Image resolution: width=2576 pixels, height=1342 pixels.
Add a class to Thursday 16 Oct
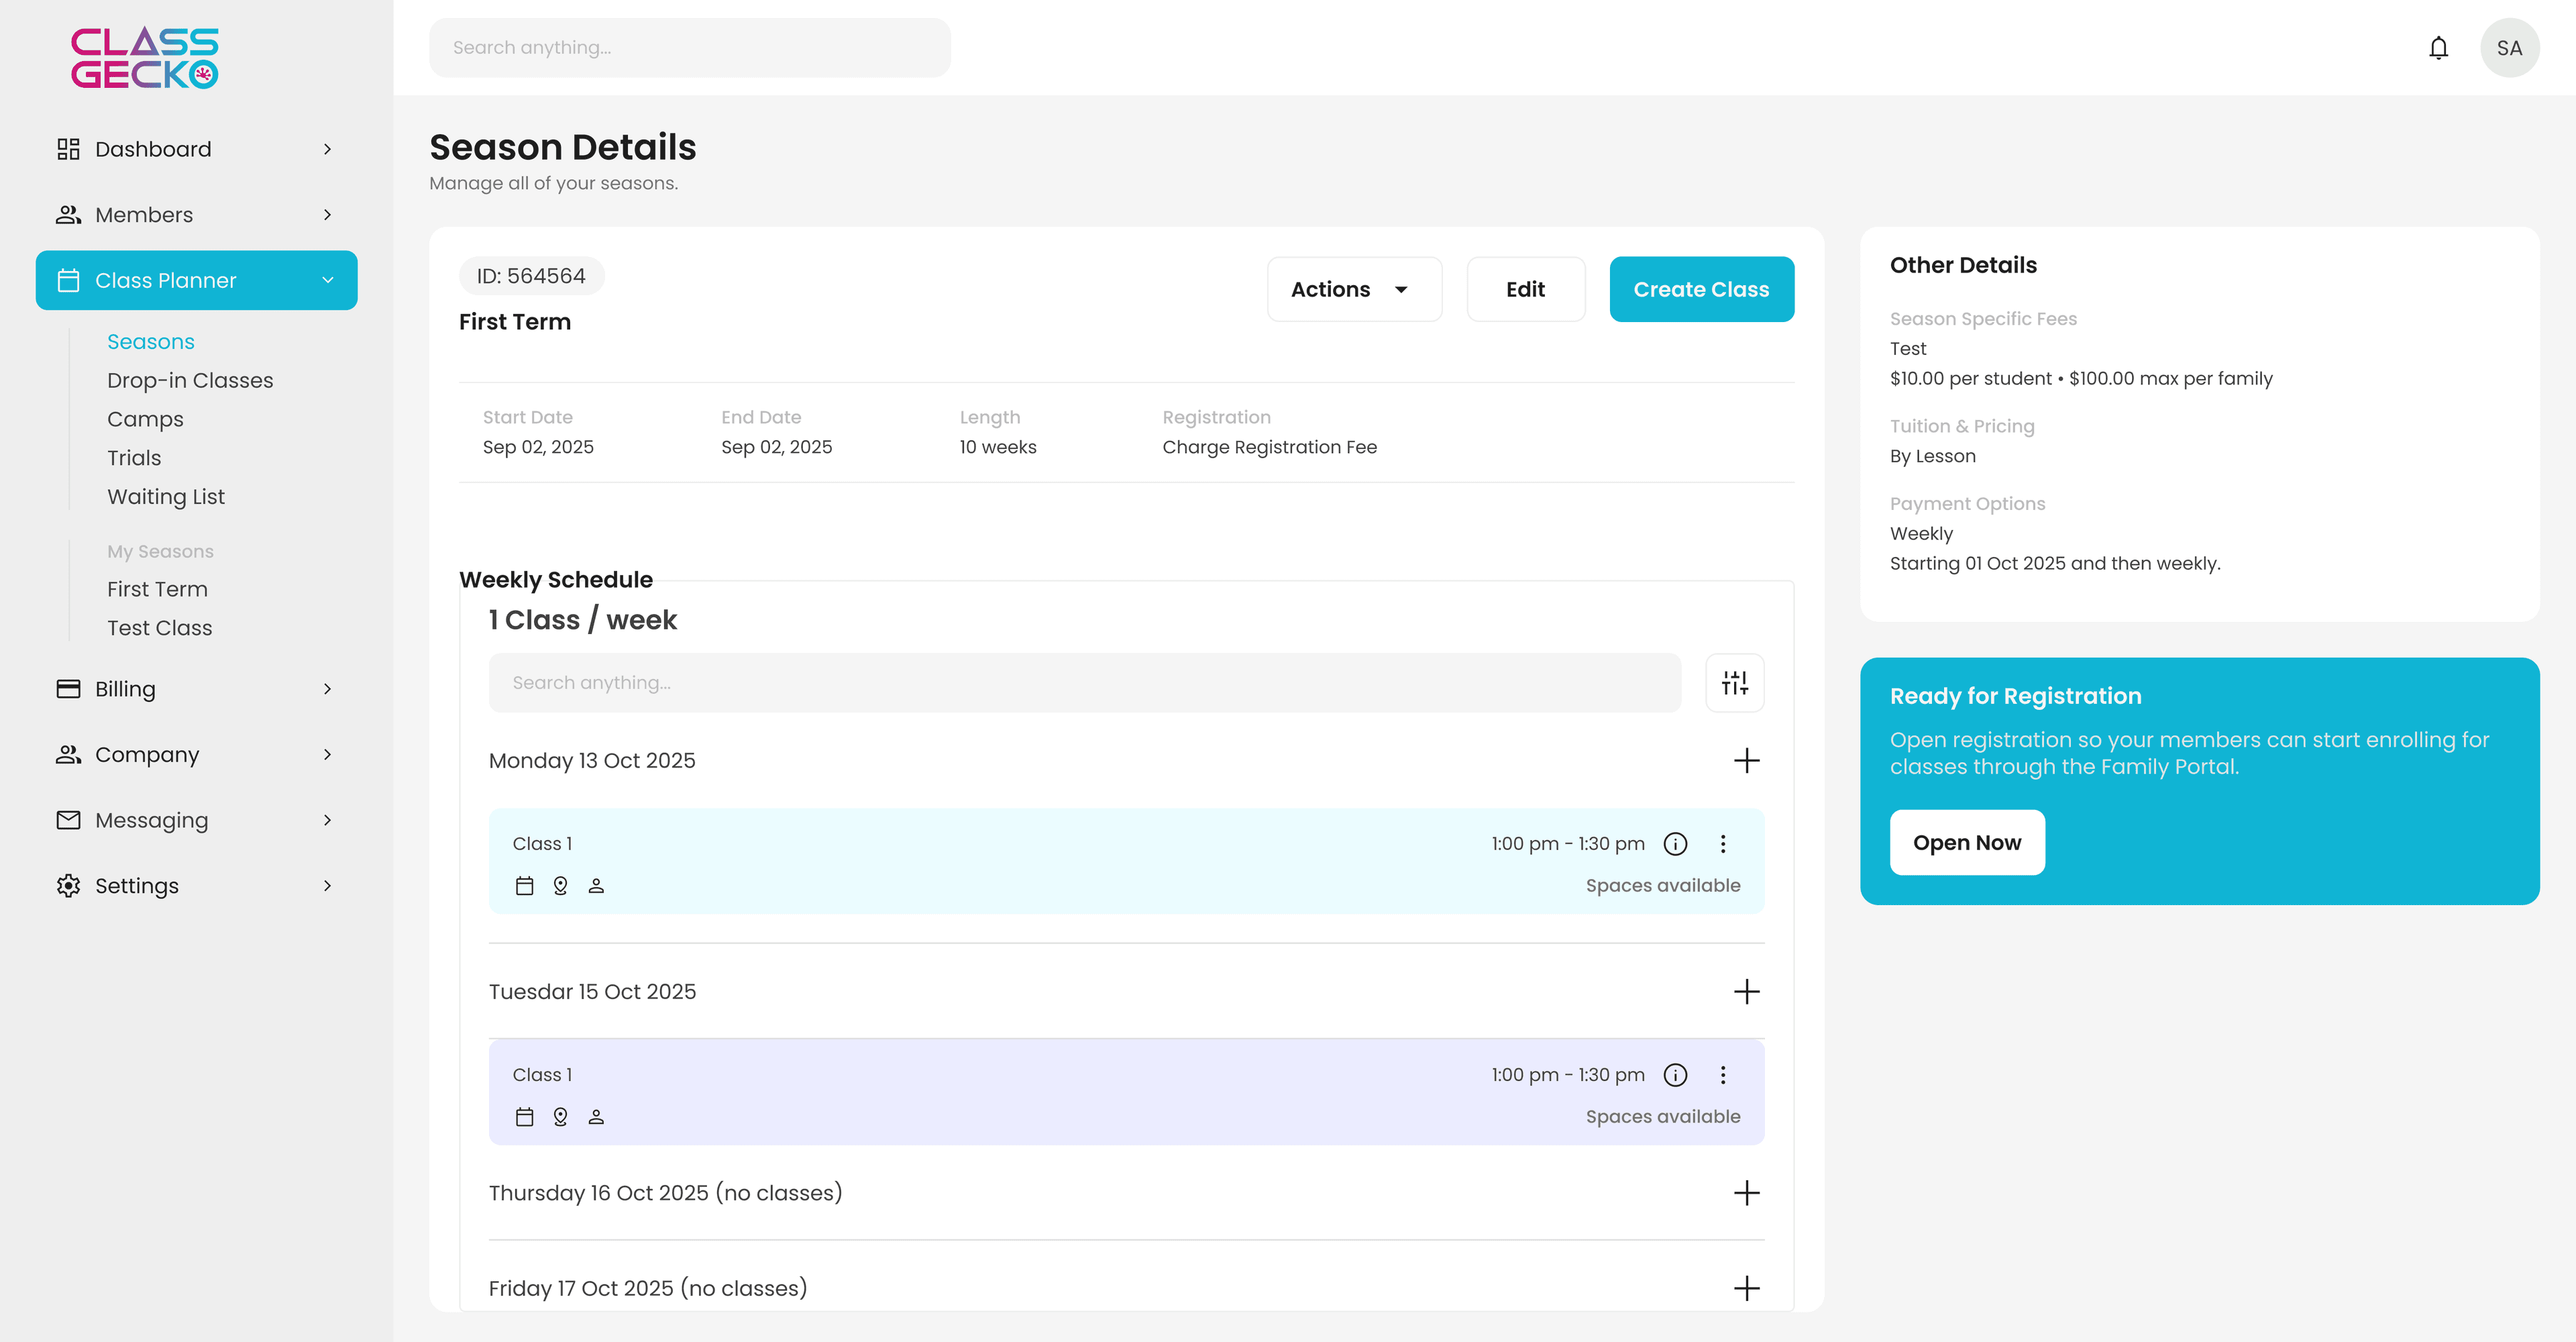1747,1192
